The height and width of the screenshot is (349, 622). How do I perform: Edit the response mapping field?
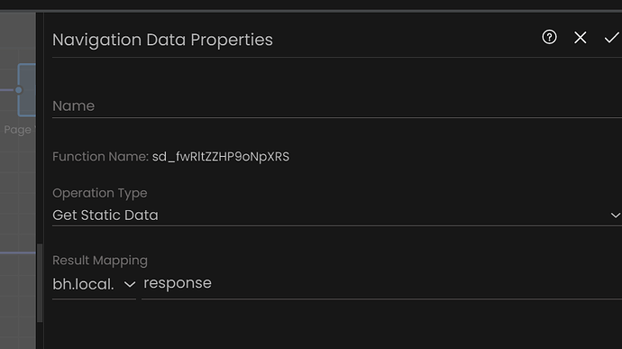tap(381, 283)
